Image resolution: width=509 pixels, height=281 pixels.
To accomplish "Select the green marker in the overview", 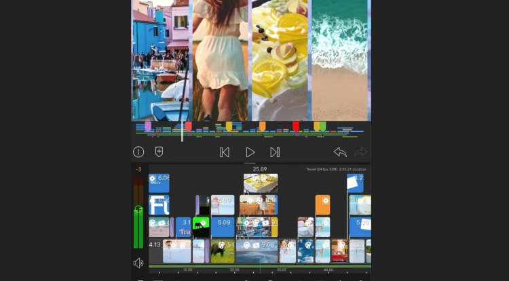I will tap(322, 126).
